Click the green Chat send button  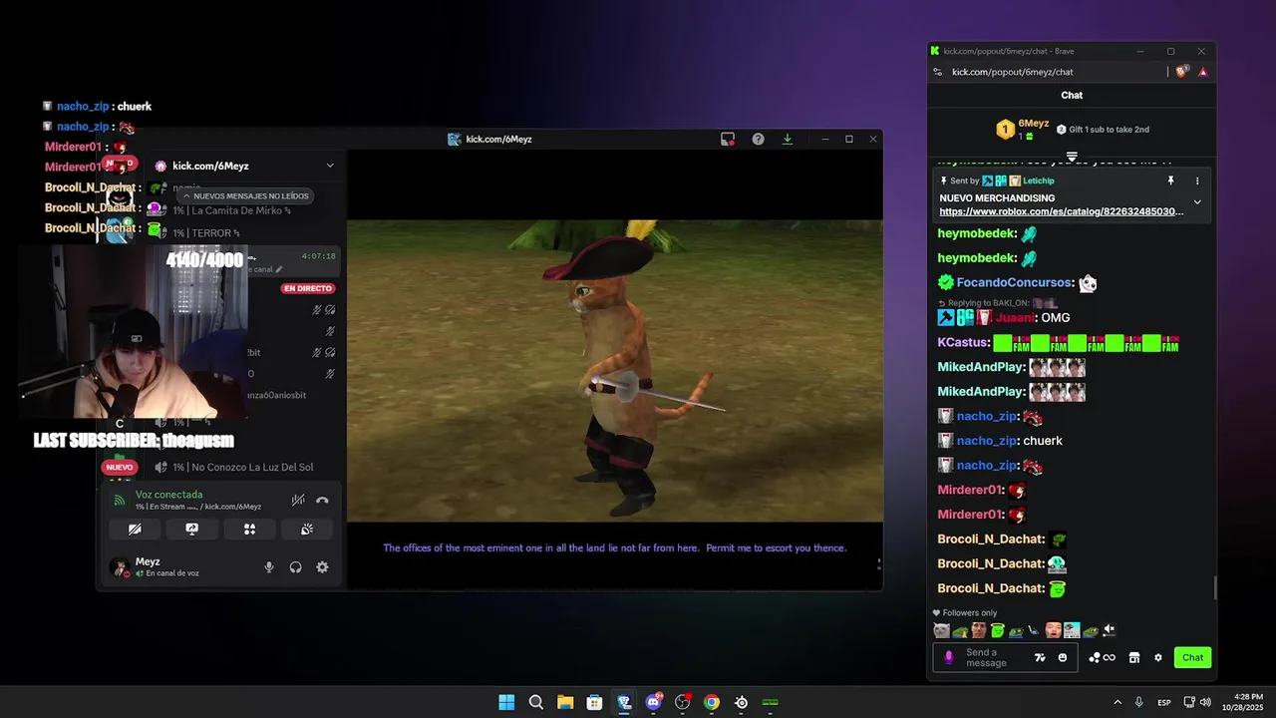point(1193,657)
